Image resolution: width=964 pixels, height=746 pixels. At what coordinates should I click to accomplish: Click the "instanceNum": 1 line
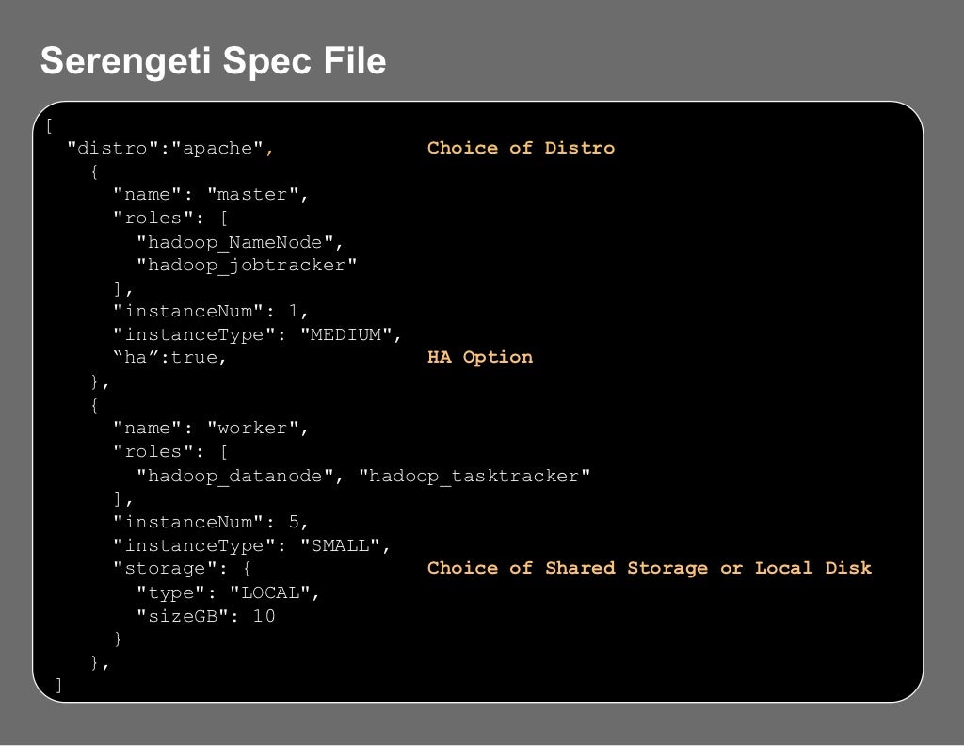coord(211,312)
